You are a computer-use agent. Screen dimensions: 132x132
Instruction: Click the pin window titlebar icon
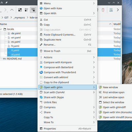(6, 3)
